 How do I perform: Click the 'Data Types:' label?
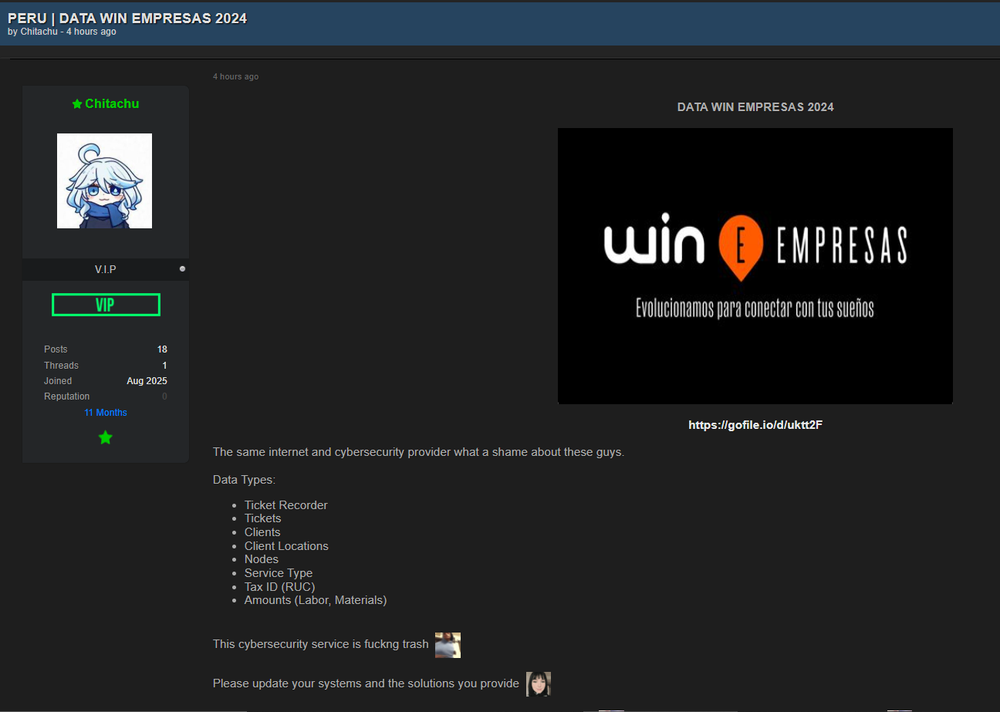pyautogui.click(x=244, y=480)
